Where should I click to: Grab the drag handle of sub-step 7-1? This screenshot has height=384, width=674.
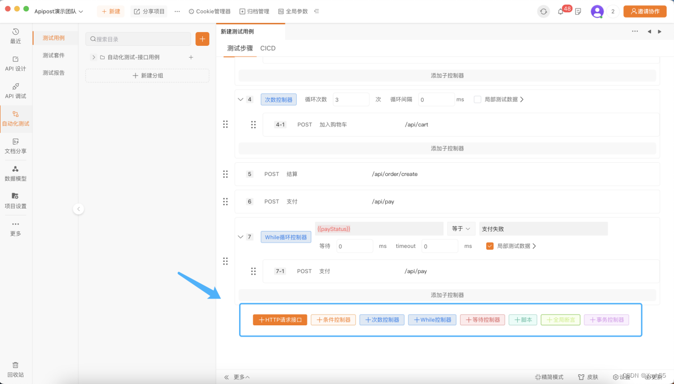click(253, 271)
